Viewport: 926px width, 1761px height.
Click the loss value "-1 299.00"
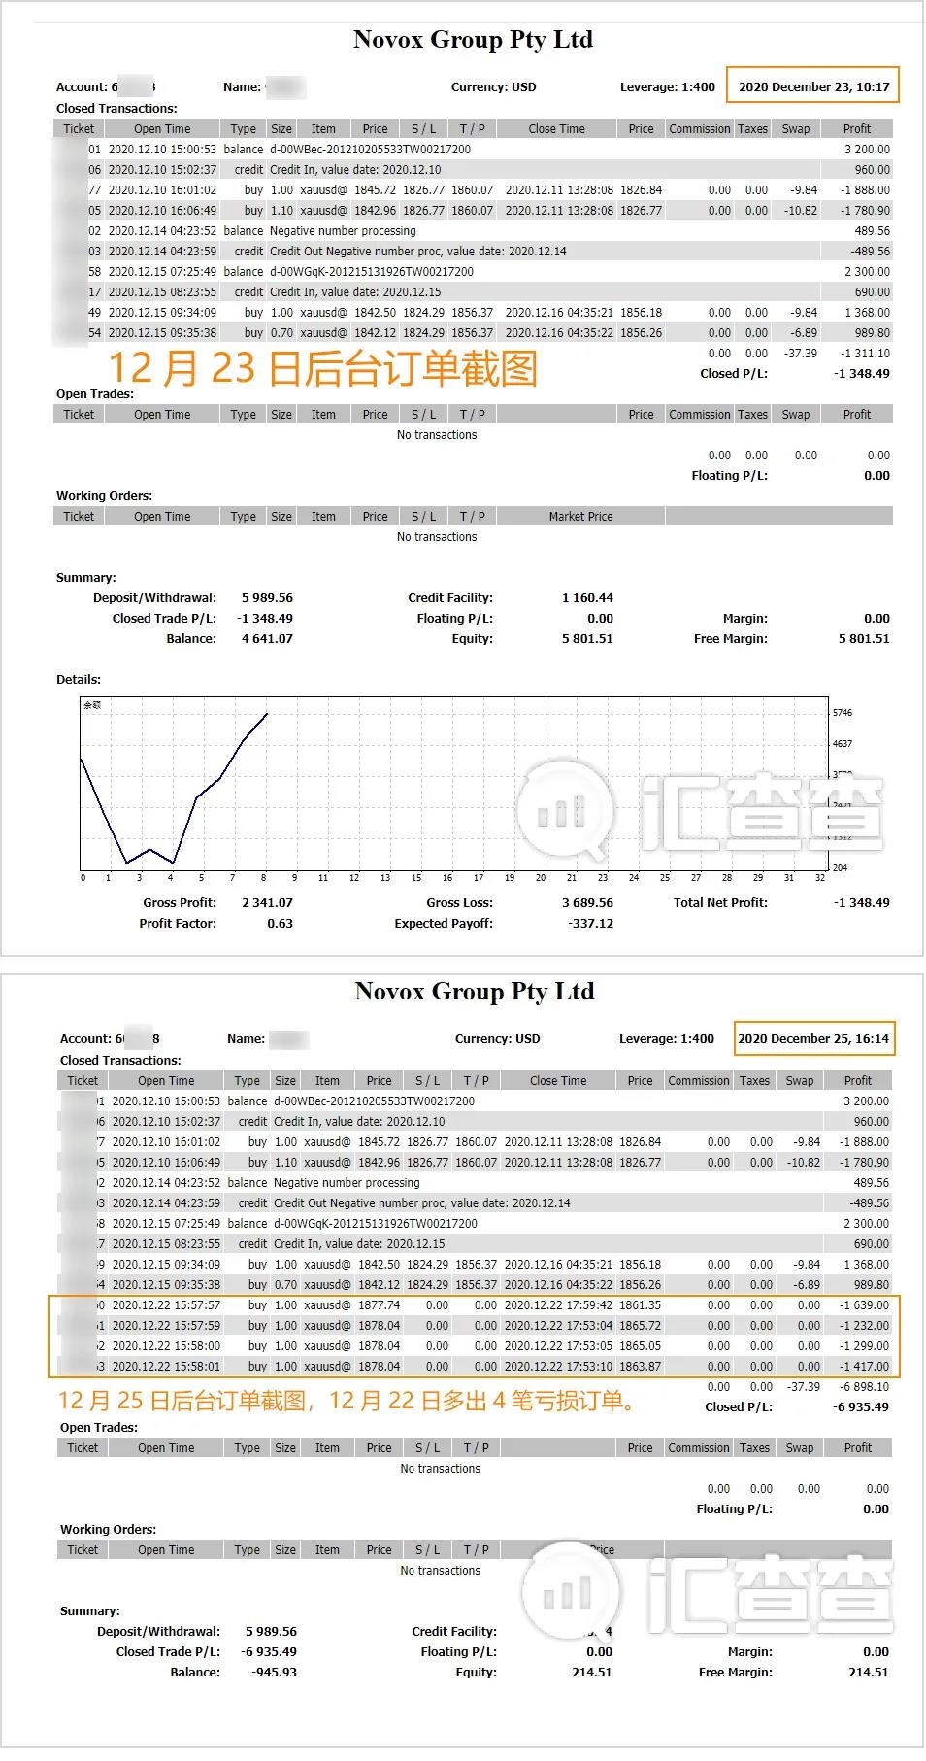[864, 1345]
